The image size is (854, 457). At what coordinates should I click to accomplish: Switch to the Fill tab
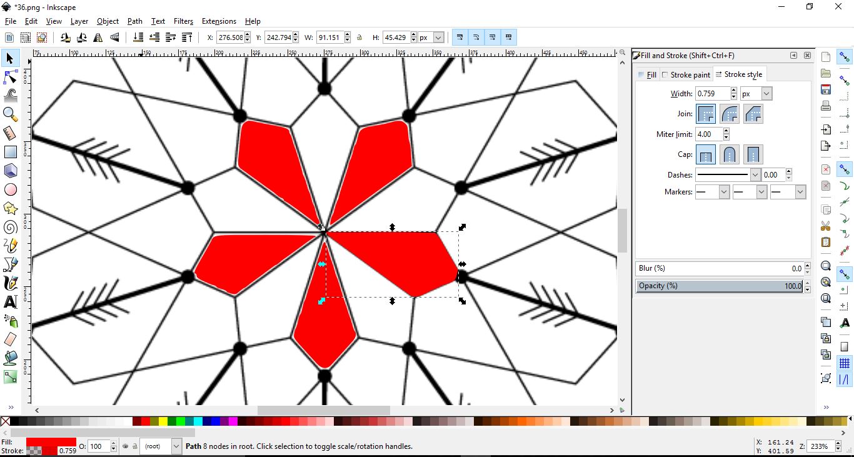point(647,75)
